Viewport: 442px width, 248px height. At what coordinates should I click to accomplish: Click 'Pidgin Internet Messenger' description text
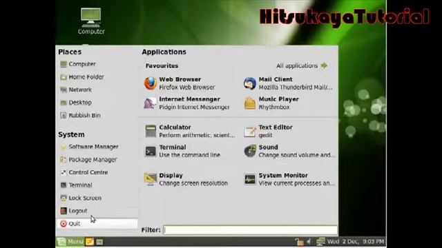click(x=194, y=107)
